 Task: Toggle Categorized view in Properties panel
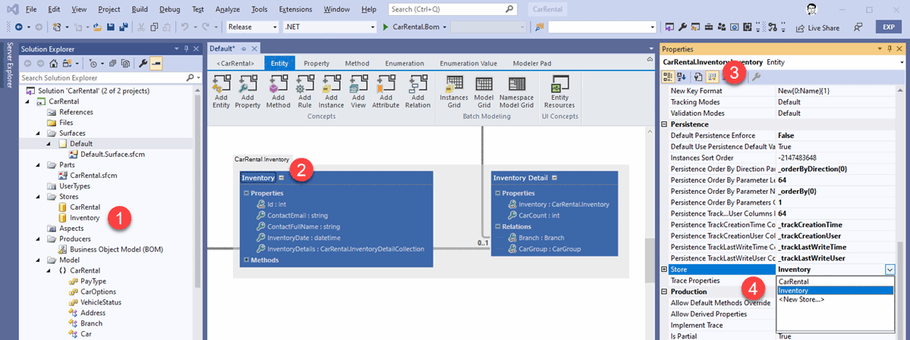[669, 76]
